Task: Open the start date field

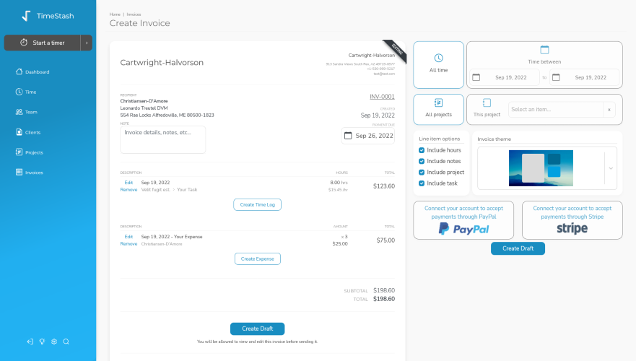Action: 505,77
